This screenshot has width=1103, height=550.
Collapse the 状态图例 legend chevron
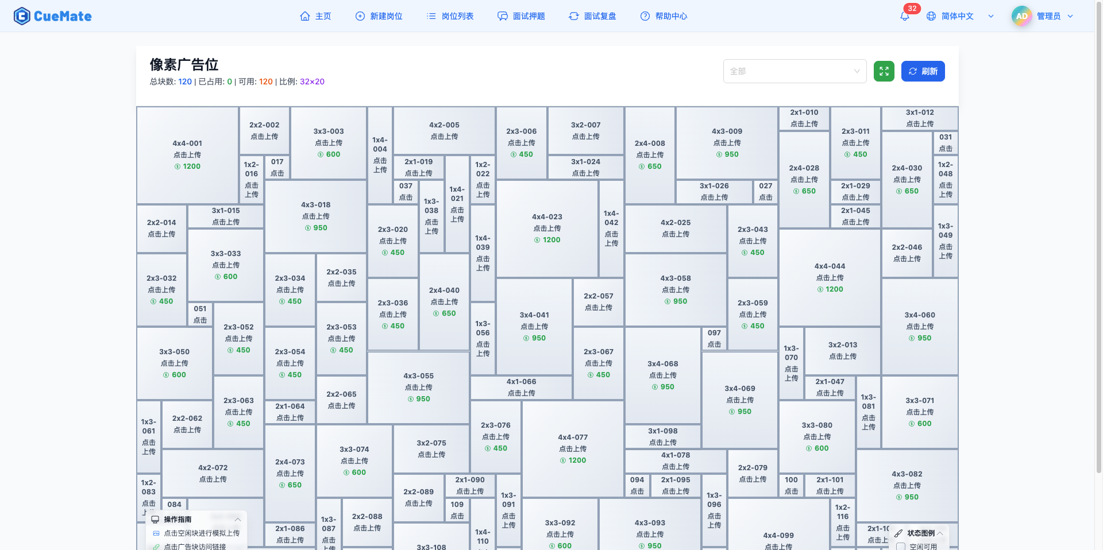tap(940, 533)
